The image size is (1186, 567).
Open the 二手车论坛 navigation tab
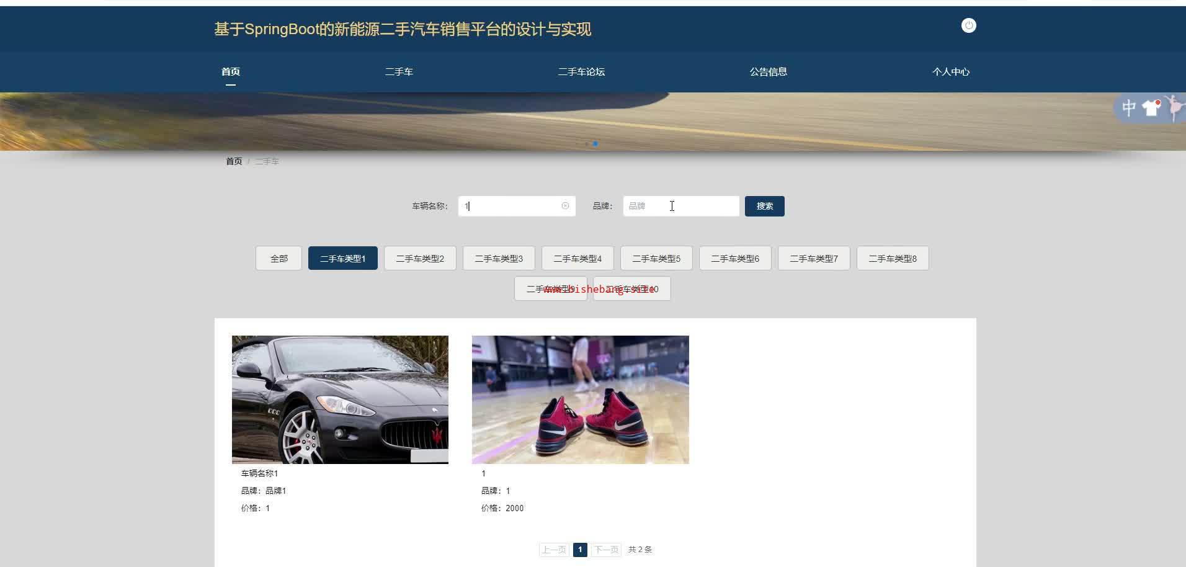(581, 72)
